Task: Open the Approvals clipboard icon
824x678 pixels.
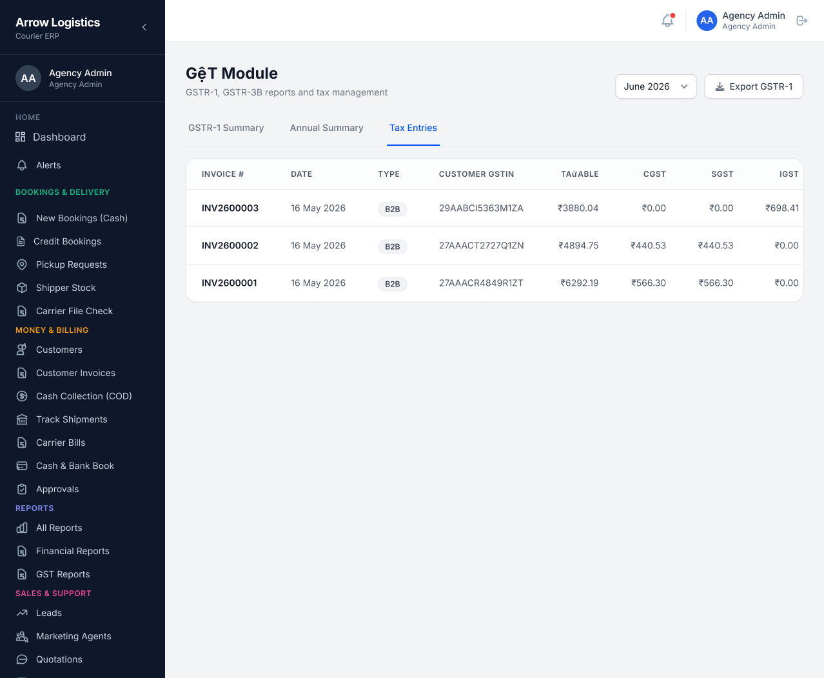Action: pyautogui.click(x=22, y=489)
